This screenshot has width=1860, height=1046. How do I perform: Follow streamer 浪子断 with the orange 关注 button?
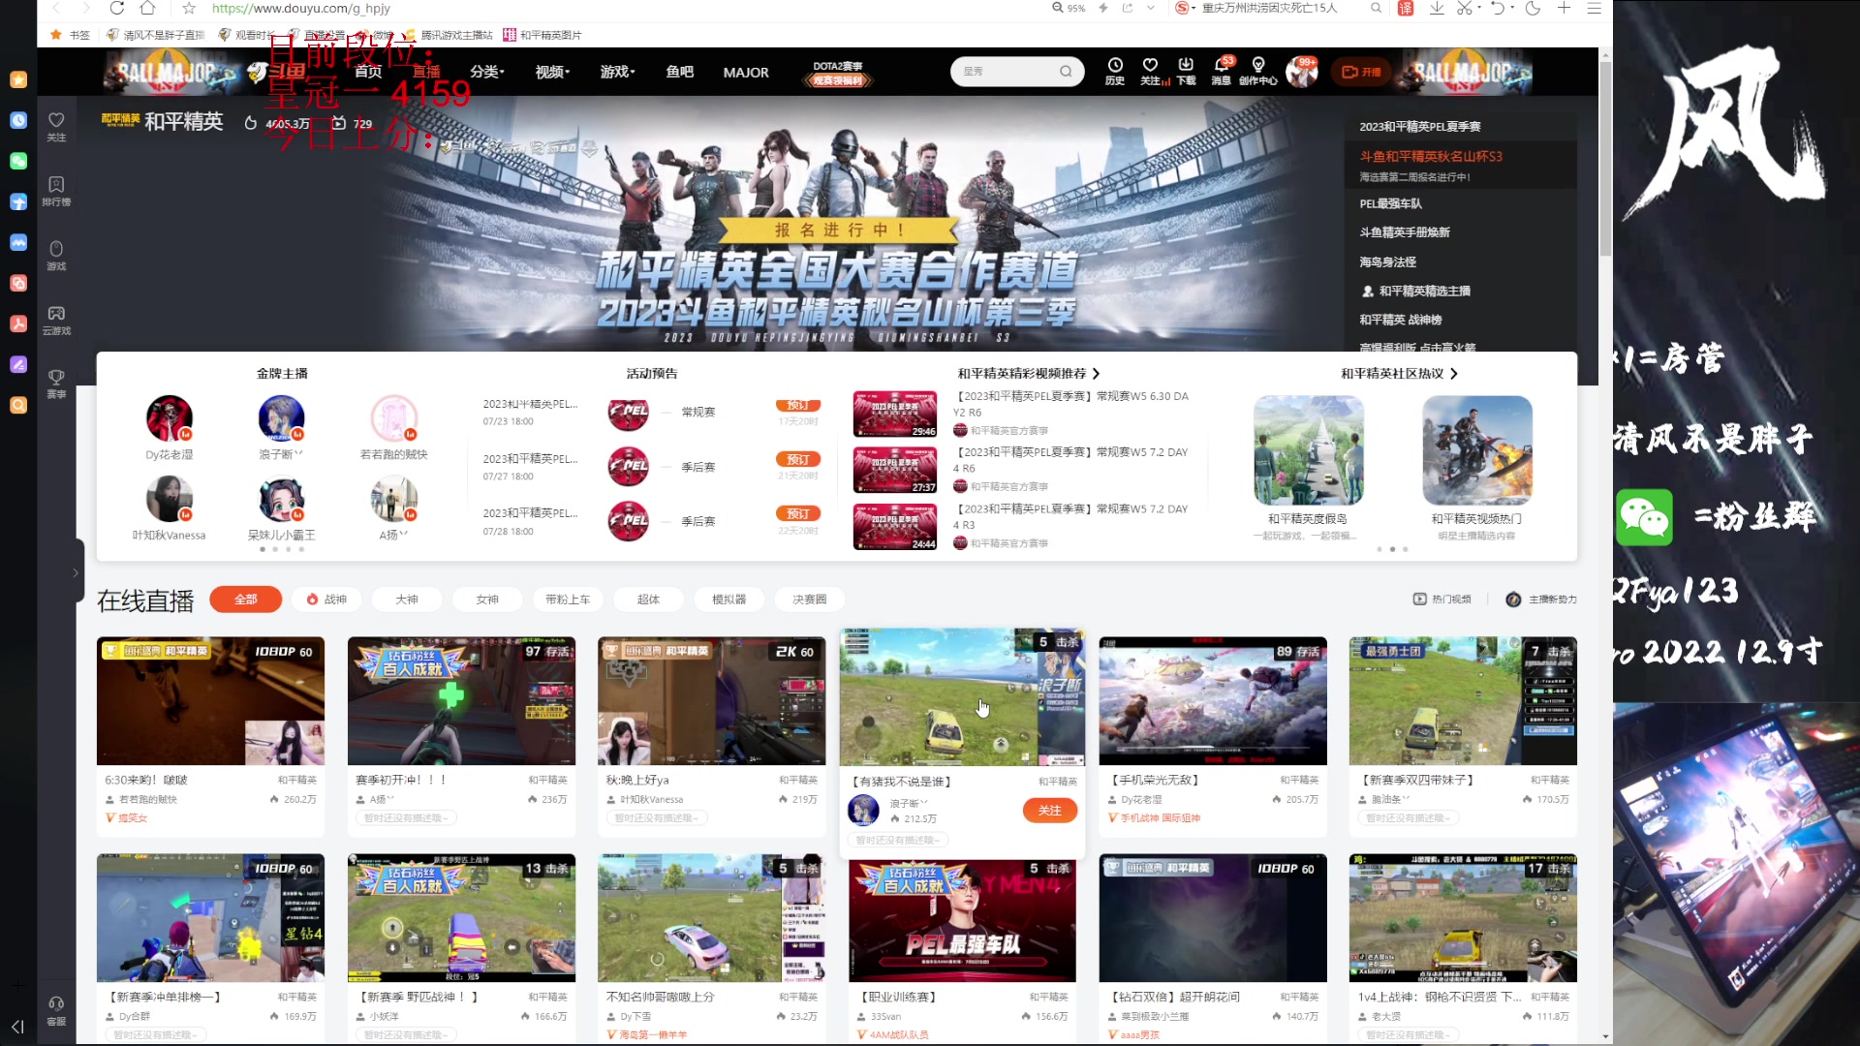pyautogui.click(x=1049, y=810)
